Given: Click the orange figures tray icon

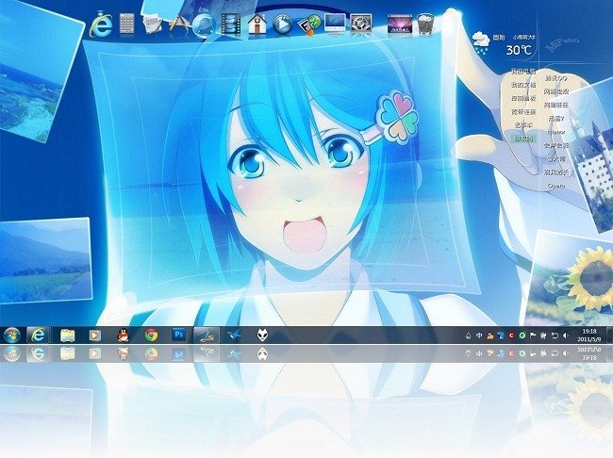Looking at the screenshot, I should click(x=489, y=335).
